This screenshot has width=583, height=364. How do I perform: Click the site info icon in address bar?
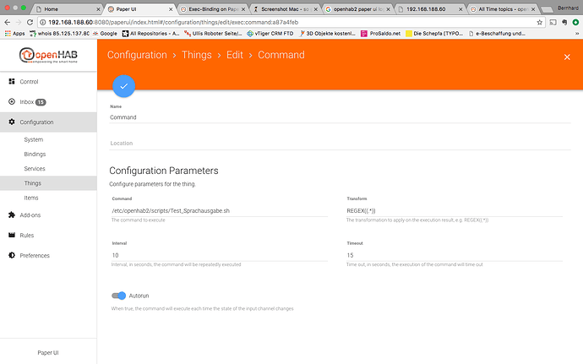pyautogui.click(x=43, y=22)
